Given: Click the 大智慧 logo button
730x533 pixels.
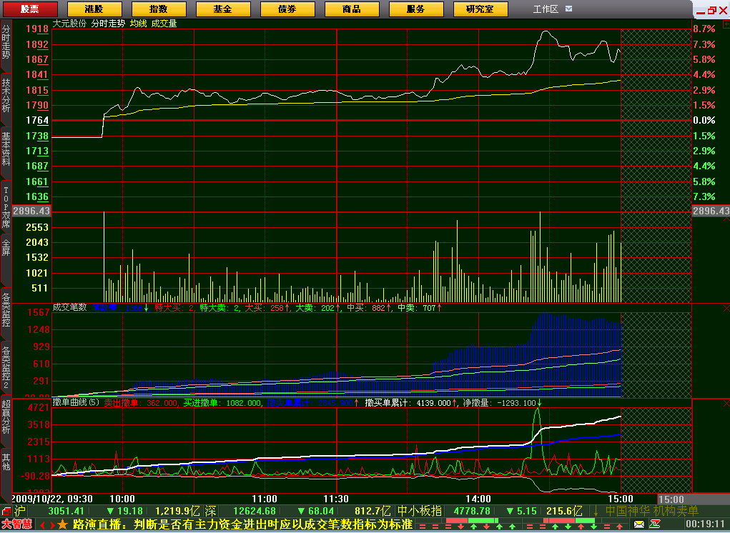Looking at the screenshot, I should [16, 524].
